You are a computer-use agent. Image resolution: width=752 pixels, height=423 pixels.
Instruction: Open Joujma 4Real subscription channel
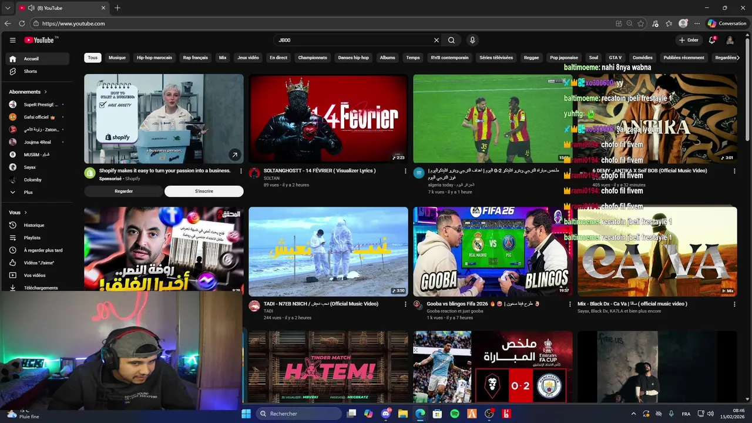tap(38, 142)
